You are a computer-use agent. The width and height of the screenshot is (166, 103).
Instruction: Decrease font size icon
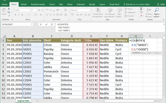[42, 10]
